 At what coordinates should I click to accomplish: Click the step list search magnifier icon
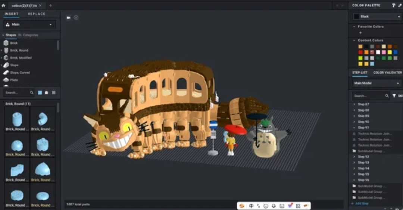pyautogui.click(x=387, y=96)
